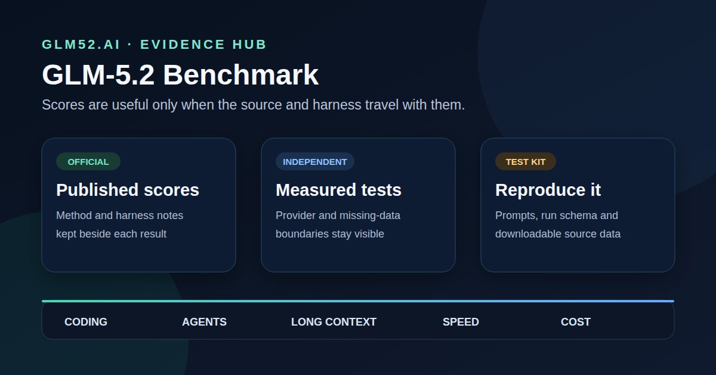
Task: Switch to the AGENTS tab
Action: pyautogui.click(x=204, y=322)
